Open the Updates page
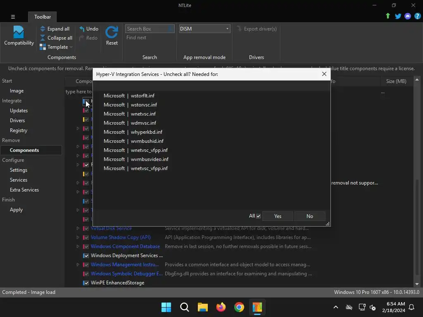Image resolution: width=423 pixels, height=317 pixels. [19, 111]
